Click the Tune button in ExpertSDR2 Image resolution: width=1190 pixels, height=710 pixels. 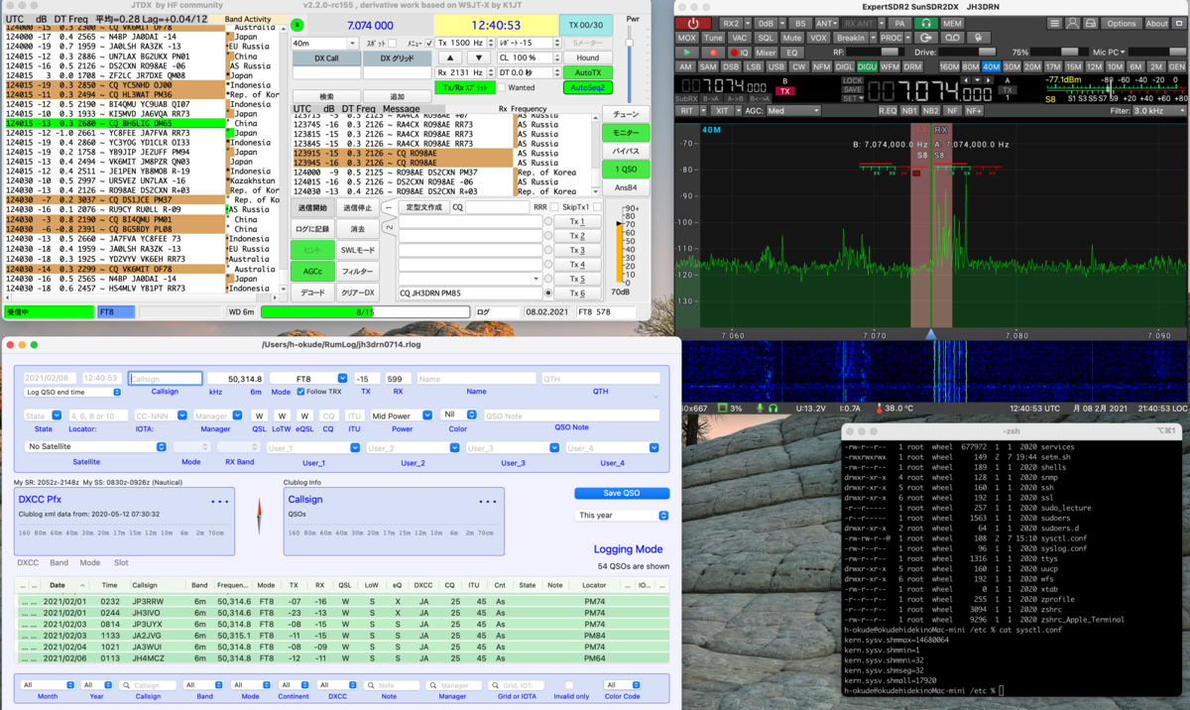point(713,38)
